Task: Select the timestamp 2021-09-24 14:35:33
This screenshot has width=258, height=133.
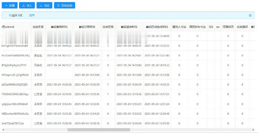Action: click(x=157, y=85)
